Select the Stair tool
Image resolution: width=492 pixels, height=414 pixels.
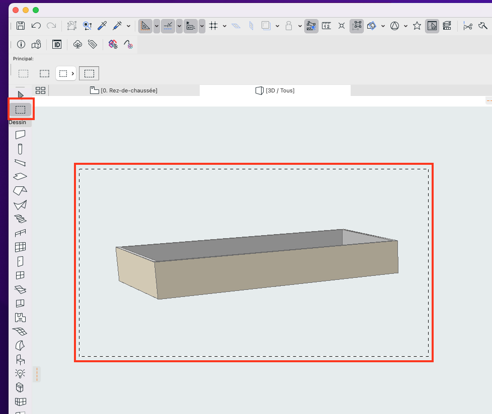21,219
